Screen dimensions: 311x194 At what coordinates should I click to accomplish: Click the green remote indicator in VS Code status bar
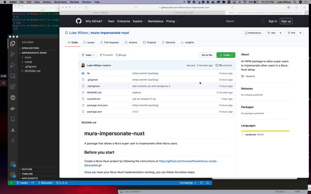pyautogui.click(x=11, y=183)
